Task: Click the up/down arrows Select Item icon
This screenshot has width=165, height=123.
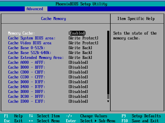Action: tap(31, 116)
